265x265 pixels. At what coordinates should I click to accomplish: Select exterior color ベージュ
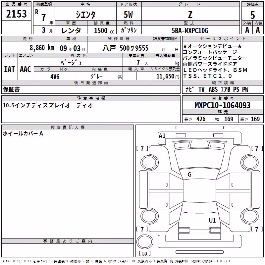[x=71, y=63]
